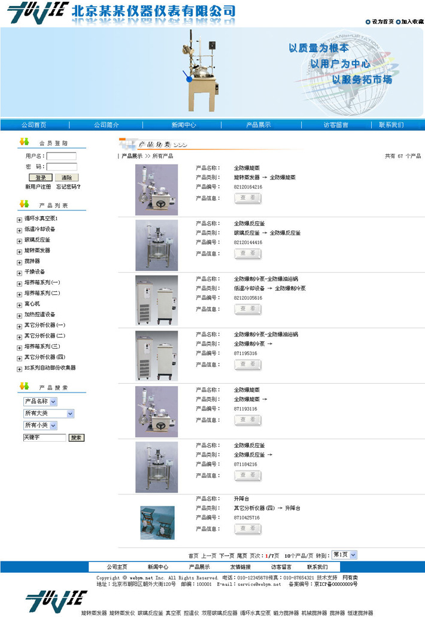Open 公司简介 in the navigation bar
Viewport: 425px width, 617px height.
[107, 124]
